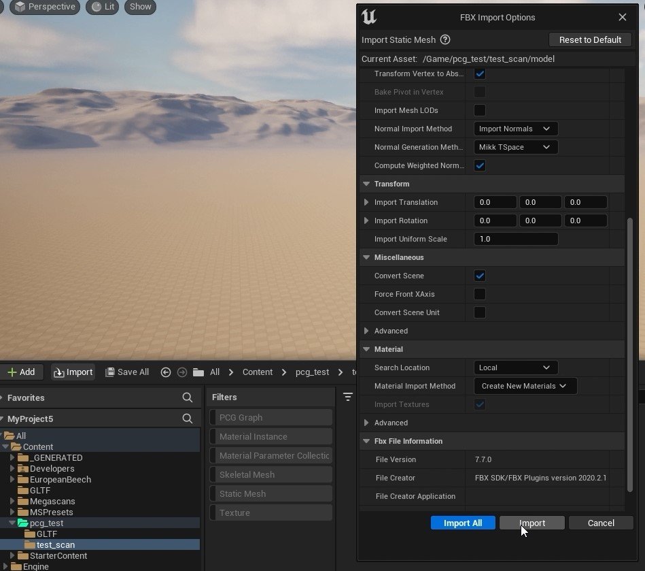Viewport: 645px width, 571px height.
Task: Disable the Convert Scene checkbox
Action: click(480, 276)
